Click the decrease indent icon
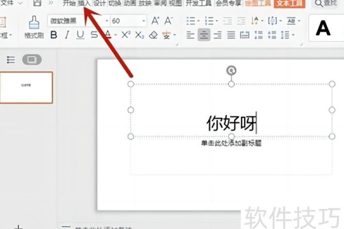 point(228,21)
